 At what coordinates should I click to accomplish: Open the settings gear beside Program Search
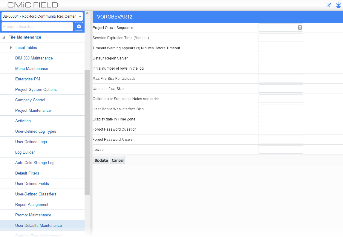79,26
